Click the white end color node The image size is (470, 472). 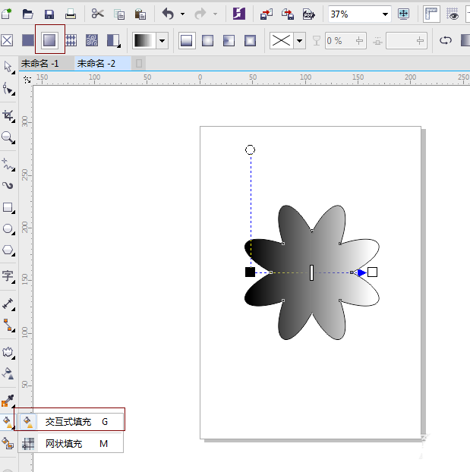[372, 272]
